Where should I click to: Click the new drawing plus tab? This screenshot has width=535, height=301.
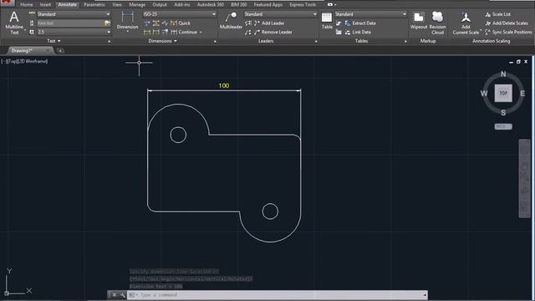60,51
